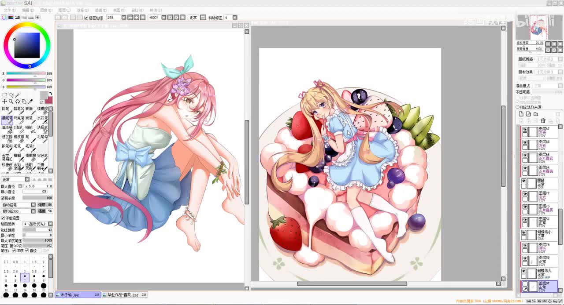Image resolution: width=564 pixels, height=305 pixels.
Task: Click the foreground color swatch
Action: click(44, 95)
